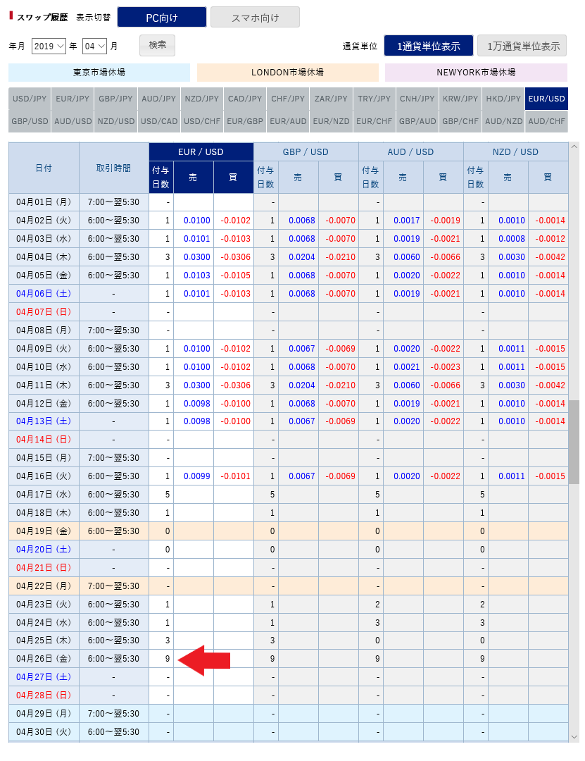This screenshot has width=585, height=761.
Task: Open the EUR/AUD currency tab
Action: 288,121
